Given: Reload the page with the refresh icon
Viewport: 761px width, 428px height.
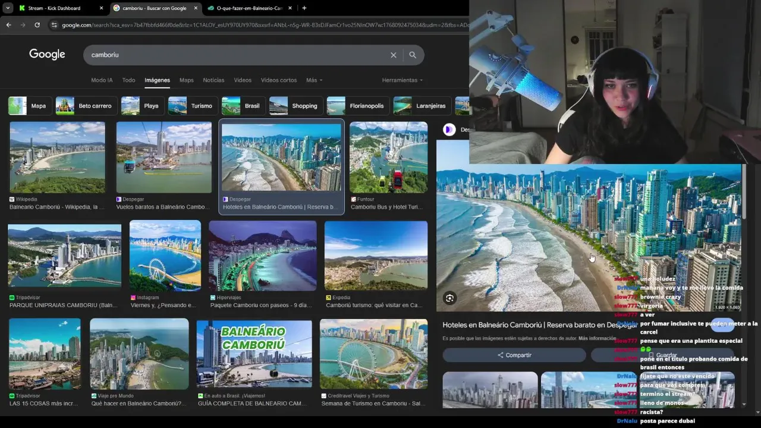Looking at the screenshot, I should click(37, 25).
